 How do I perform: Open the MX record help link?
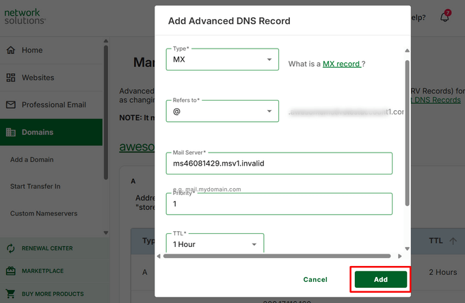pyautogui.click(x=341, y=64)
